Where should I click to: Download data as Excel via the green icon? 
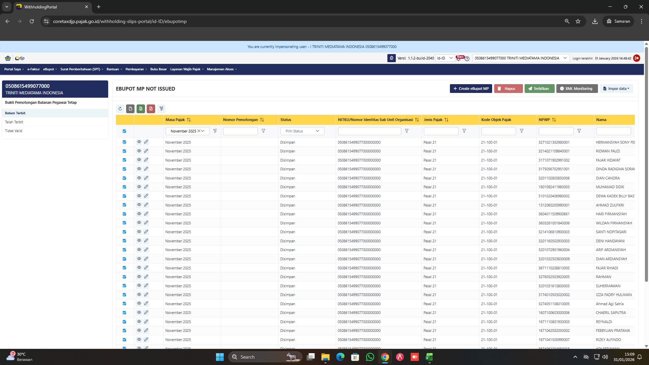coord(141,108)
